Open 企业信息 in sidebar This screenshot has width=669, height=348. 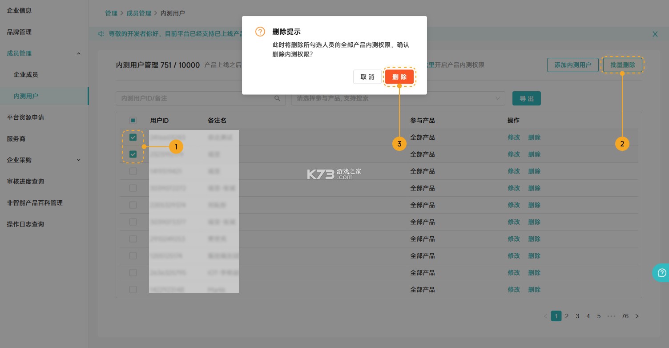point(19,11)
